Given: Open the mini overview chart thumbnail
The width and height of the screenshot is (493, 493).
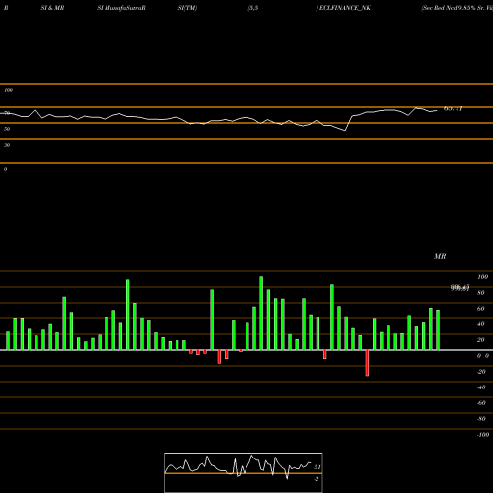Looking at the screenshot, I should point(244,472).
